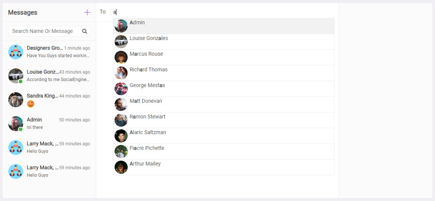
Task: Click Sandra King's orange smiley emoji
Action: pos(31,104)
